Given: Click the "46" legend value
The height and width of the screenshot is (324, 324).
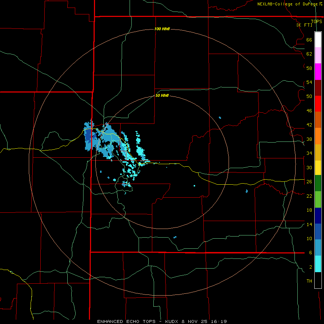Looking at the screenshot, I should (309, 111).
